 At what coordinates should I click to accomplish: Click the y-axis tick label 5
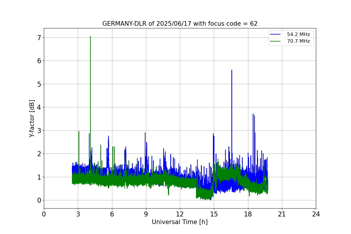(39, 84)
